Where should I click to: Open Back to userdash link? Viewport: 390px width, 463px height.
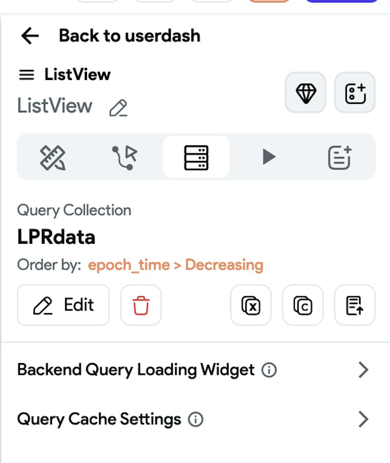coord(129,36)
